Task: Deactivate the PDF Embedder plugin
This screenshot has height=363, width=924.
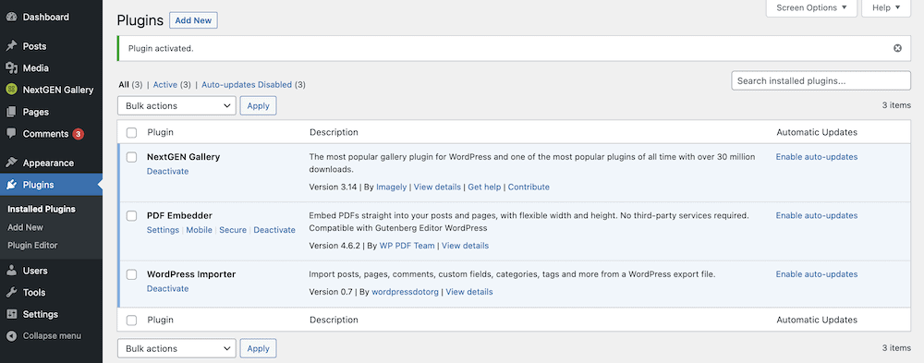Action: 274,230
